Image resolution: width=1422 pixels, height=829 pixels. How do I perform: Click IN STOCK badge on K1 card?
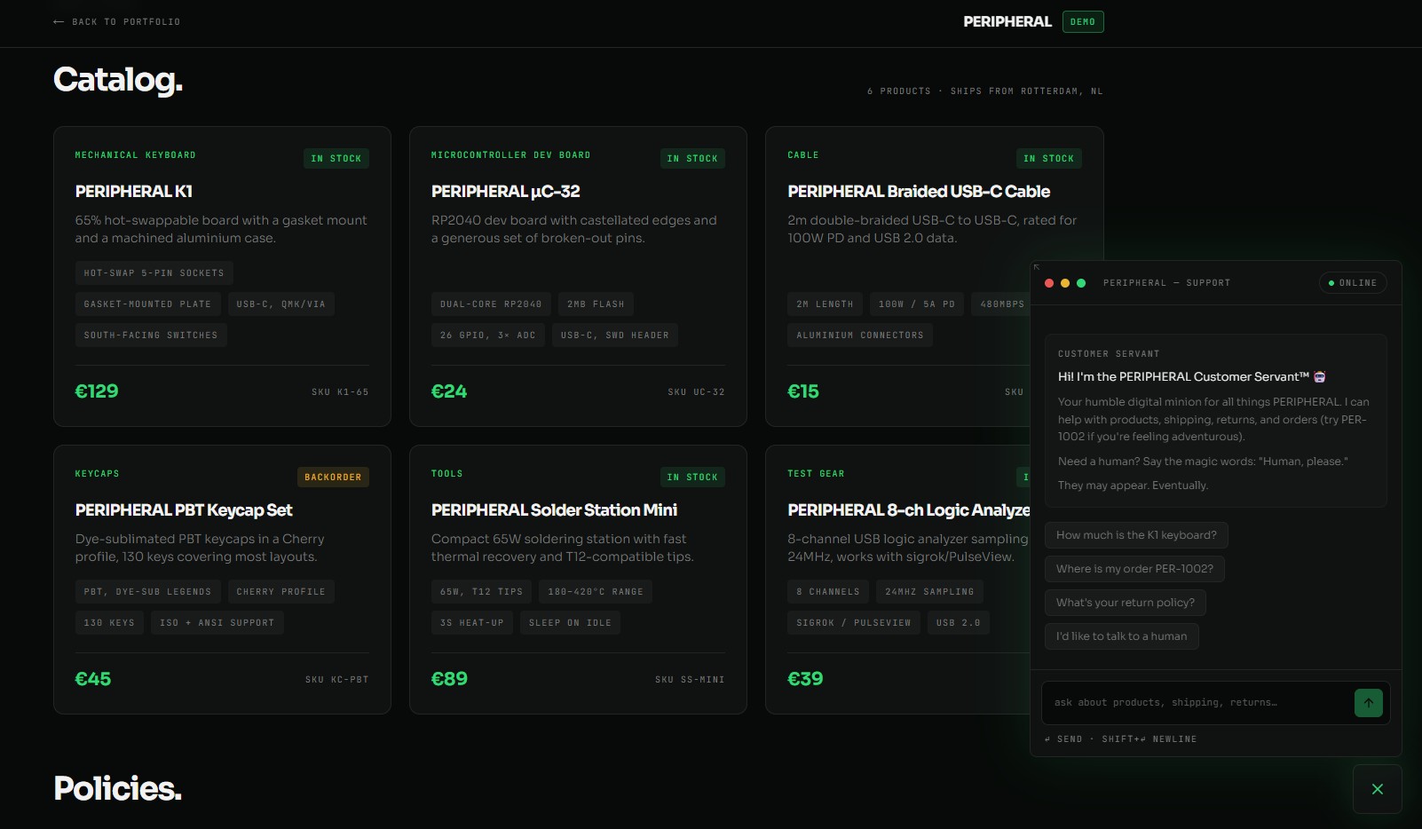336,159
